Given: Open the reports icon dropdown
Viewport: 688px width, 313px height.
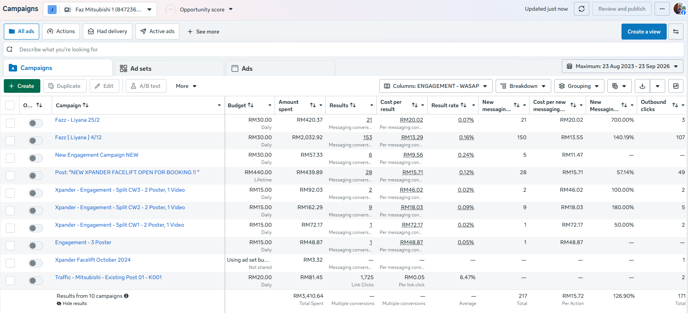Looking at the screenshot, I should click(x=620, y=86).
